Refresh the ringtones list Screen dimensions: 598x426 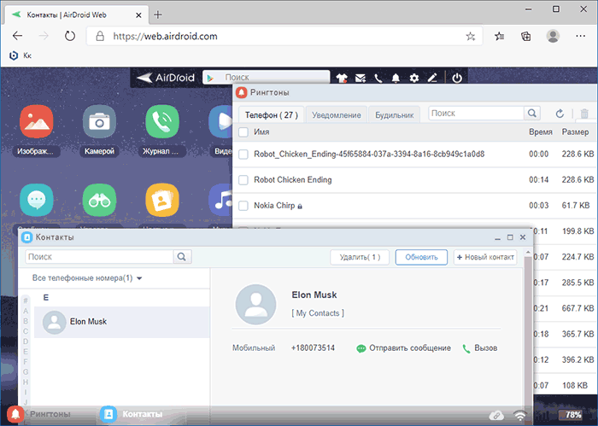click(560, 114)
